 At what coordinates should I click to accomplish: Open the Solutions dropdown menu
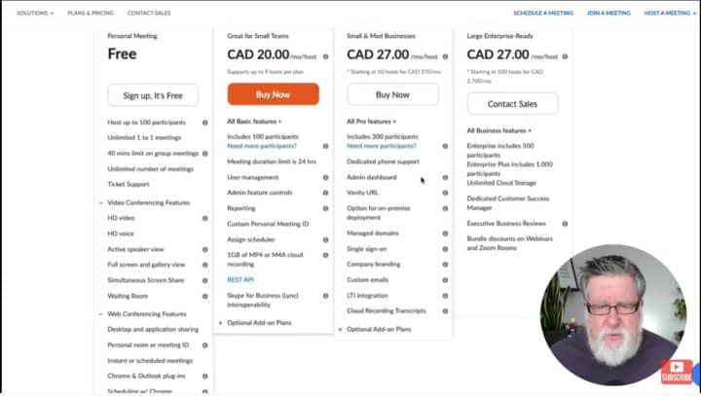tap(35, 14)
